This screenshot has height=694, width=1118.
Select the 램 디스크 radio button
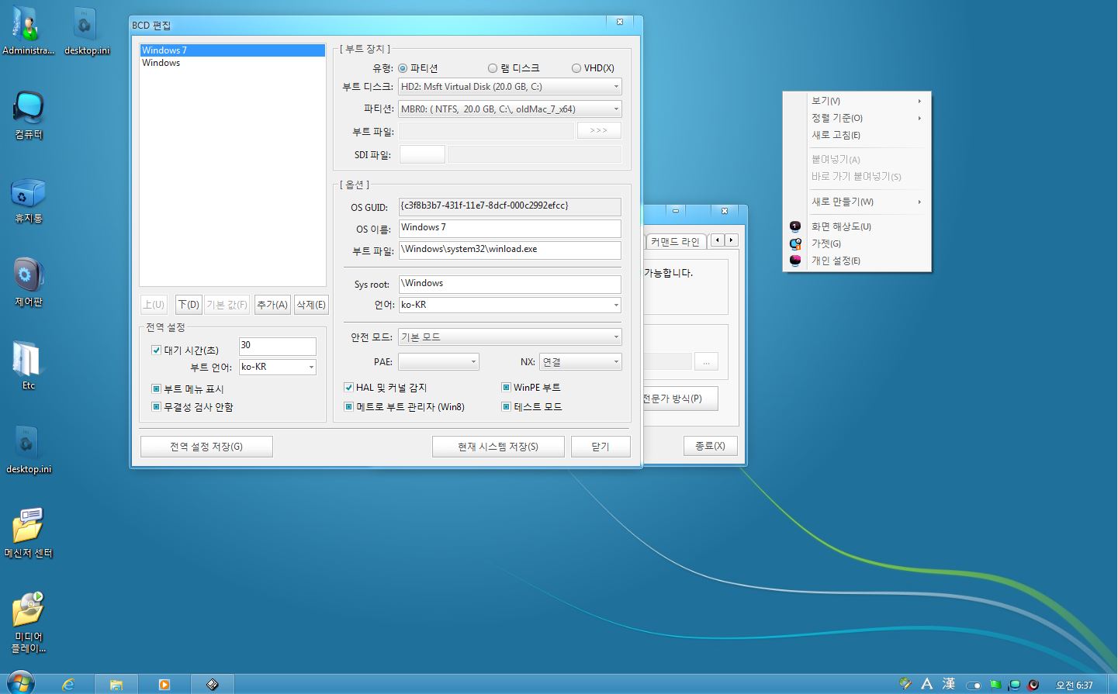coord(493,68)
